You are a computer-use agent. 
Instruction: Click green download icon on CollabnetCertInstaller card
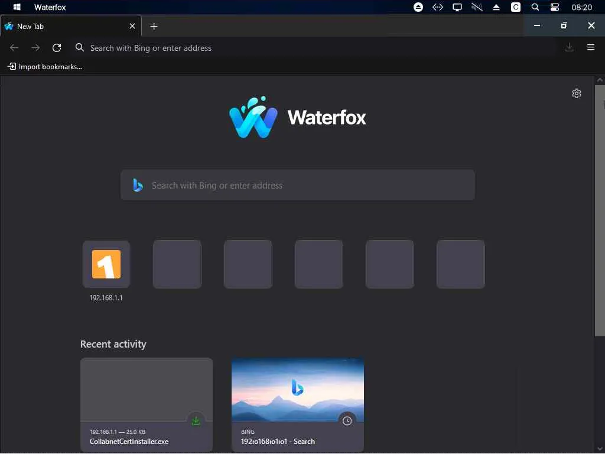click(x=196, y=421)
